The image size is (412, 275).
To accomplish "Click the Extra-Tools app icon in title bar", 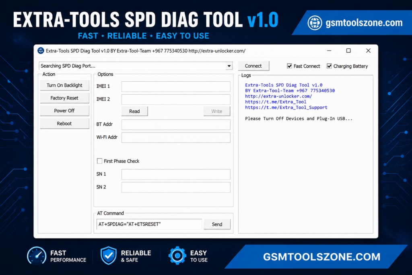I will coord(41,50).
